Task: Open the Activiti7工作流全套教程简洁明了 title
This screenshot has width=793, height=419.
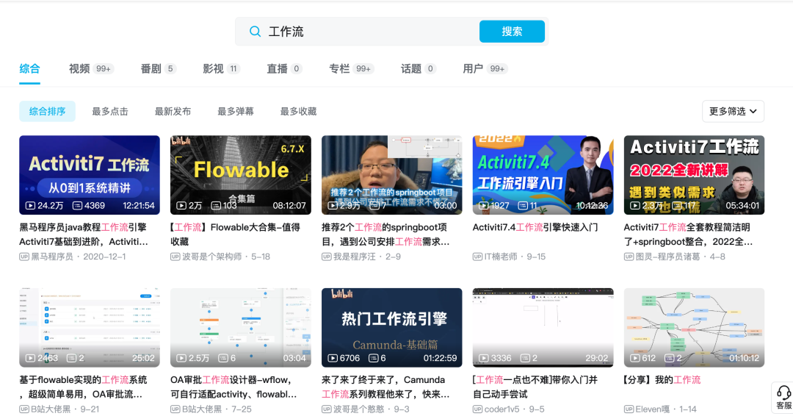Action: 688,234
